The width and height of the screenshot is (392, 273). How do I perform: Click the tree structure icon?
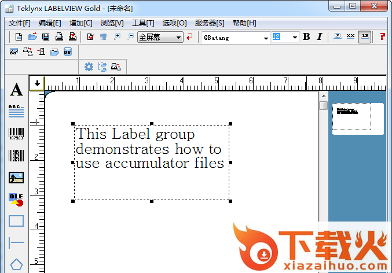point(102,67)
